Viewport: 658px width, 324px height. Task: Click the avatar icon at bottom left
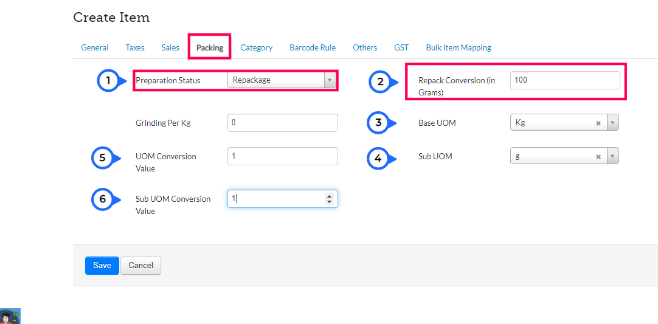tap(10, 317)
